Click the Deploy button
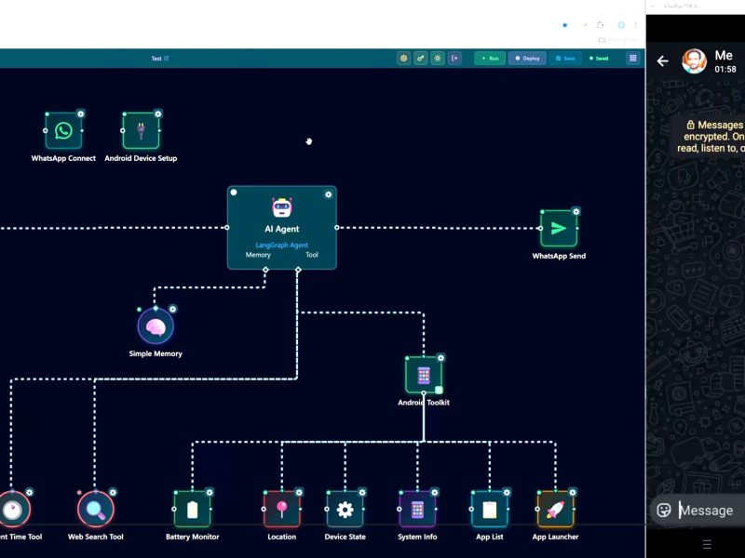The image size is (745, 558). point(527,58)
